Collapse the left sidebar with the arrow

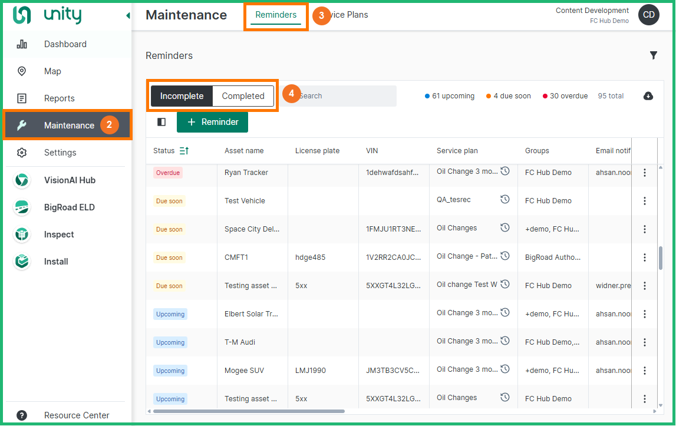click(x=128, y=16)
